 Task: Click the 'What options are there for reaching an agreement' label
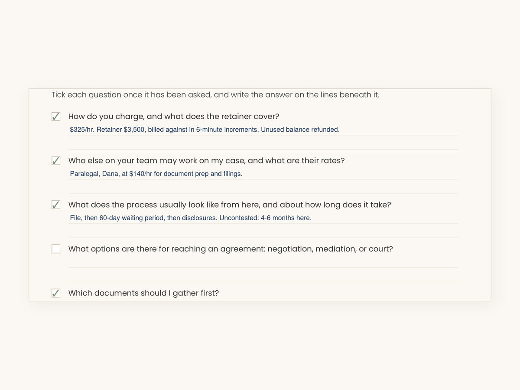tap(231, 249)
